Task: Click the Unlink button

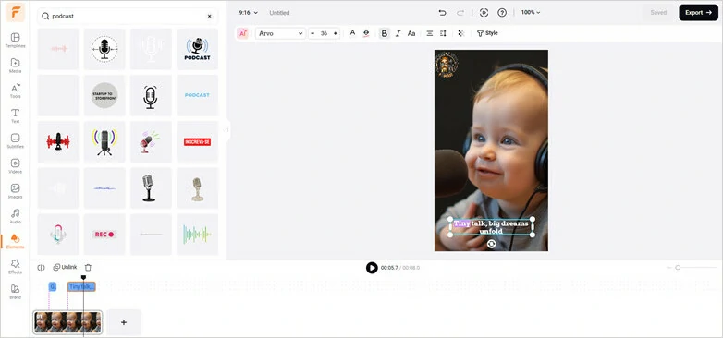Action: 65,267
